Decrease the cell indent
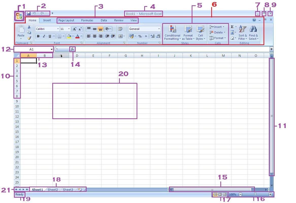This screenshot has height=203, width=296. pos(107,36)
